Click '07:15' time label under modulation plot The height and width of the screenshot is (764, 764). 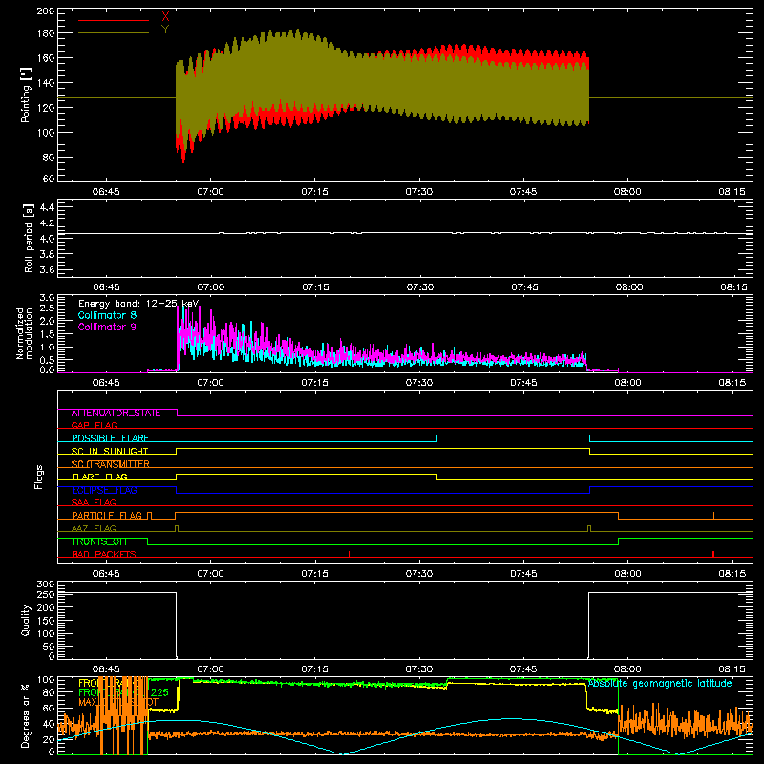(x=315, y=383)
